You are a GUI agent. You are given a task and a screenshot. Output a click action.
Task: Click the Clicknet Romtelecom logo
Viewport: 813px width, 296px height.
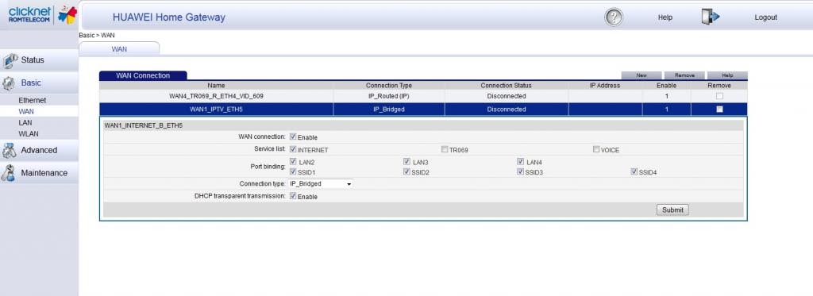[43, 14]
